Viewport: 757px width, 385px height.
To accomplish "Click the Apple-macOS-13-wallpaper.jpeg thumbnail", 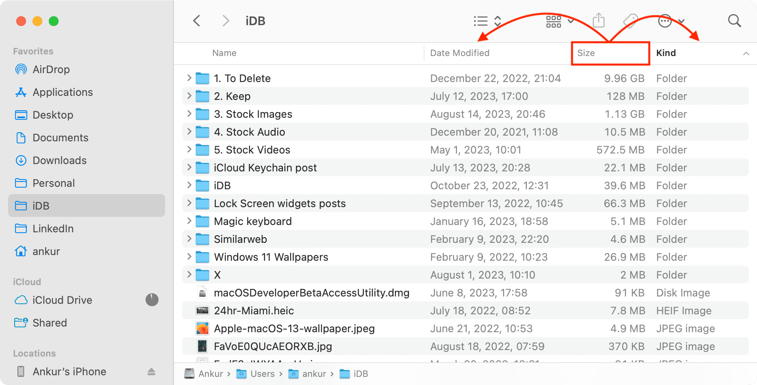I will [202, 328].
